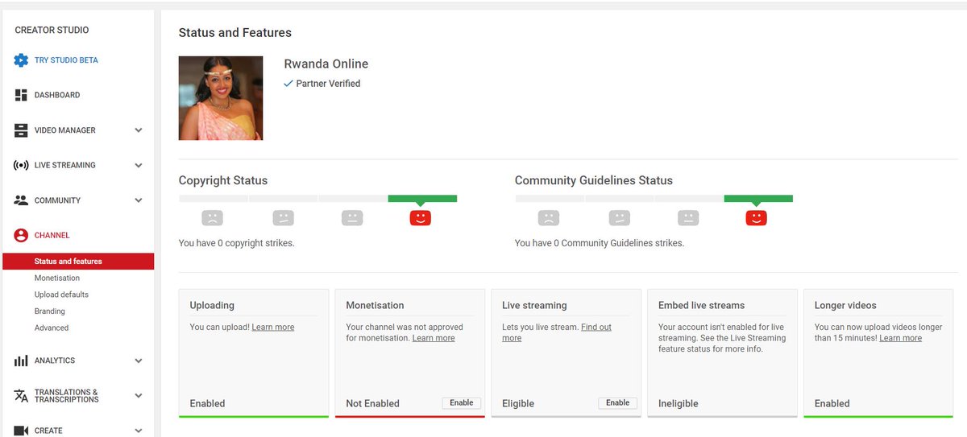967x437 pixels.
Task: Open Status and features menu item
Action: click(x=78, y=262)
